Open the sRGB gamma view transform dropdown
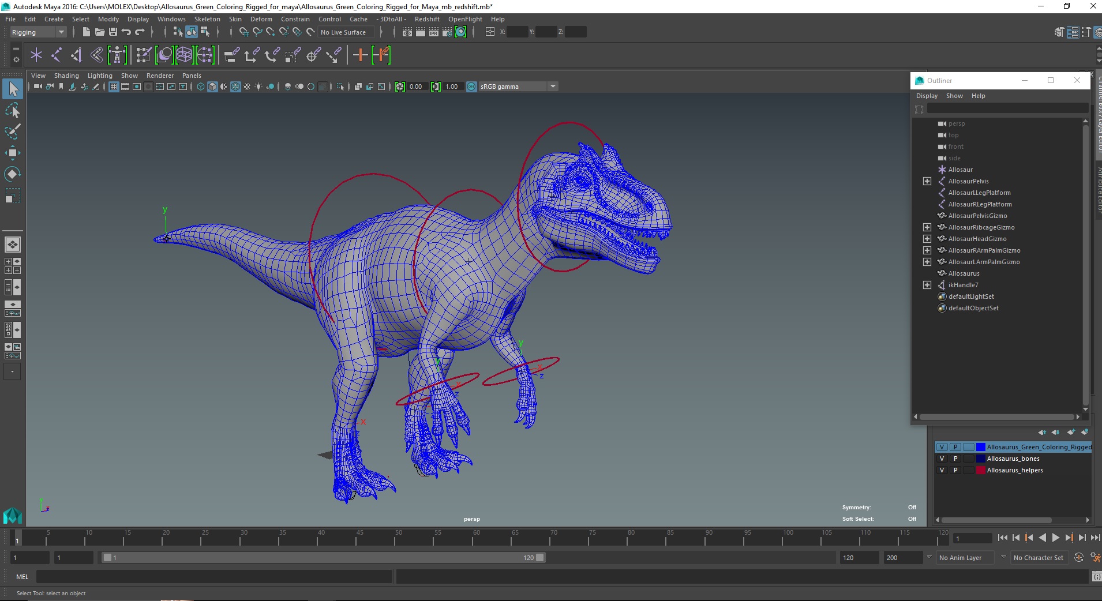Screen dimensions: 1102x601 [x=518, y=87]
